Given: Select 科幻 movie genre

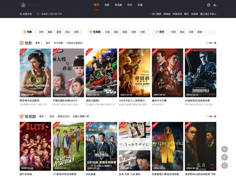Looking at the screenshot, I should (x=68, y=32).
